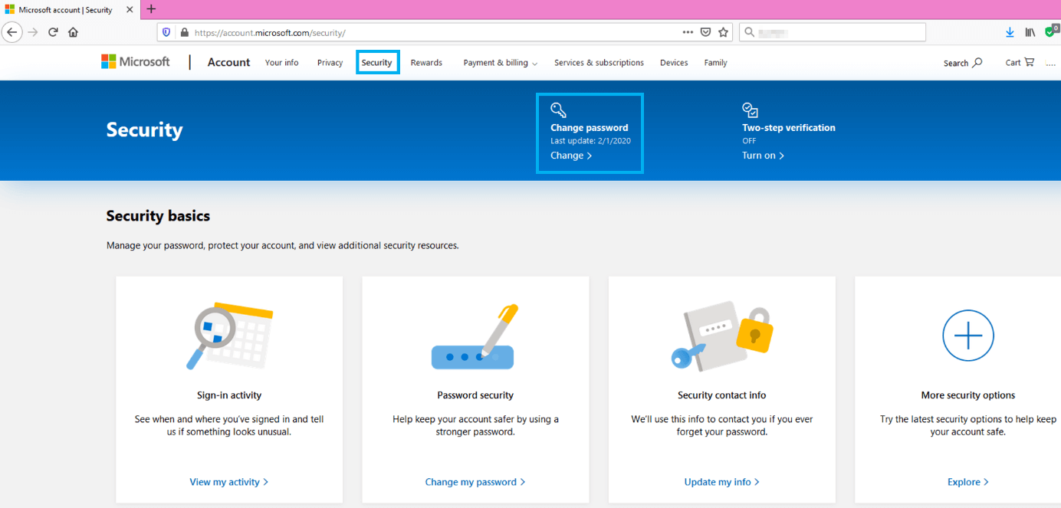The image size is (1061, 508).
Task: Open the page actions three-dots menu in address bar
Action: pyautogui.click(x=688, y=32)
